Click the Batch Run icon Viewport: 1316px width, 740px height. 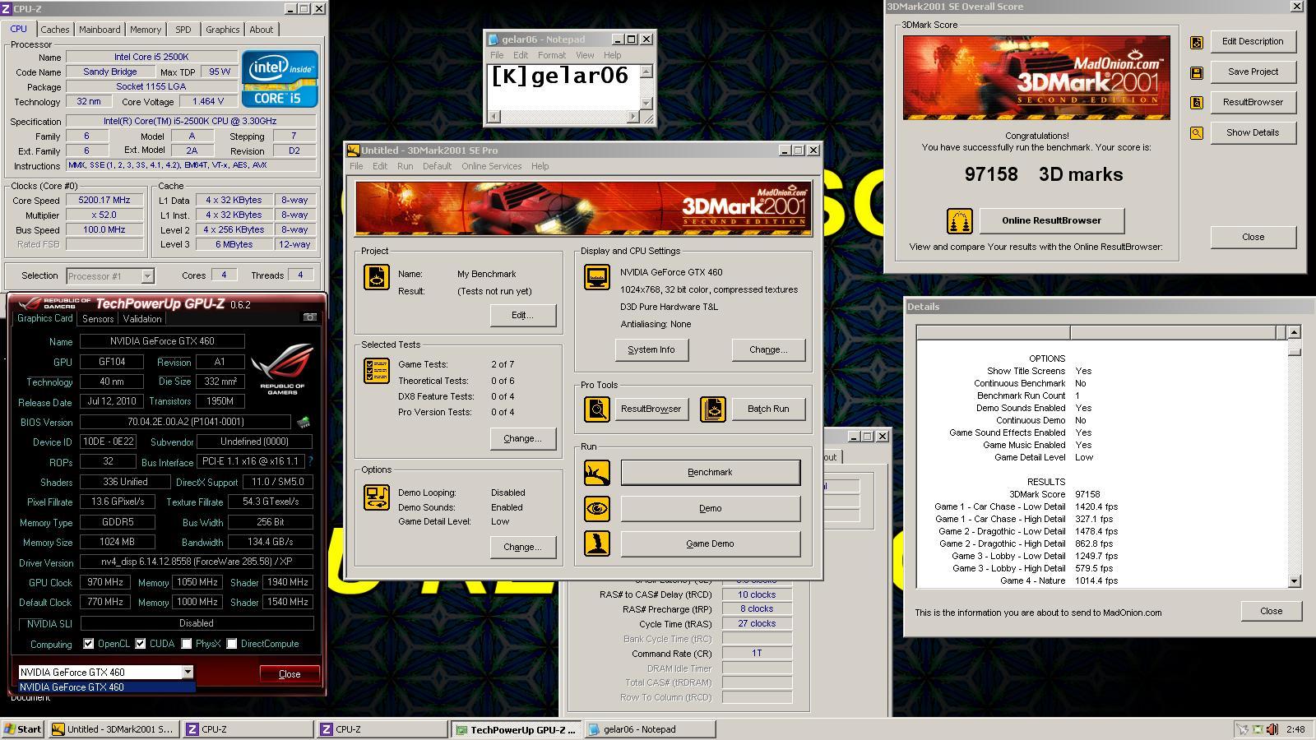point(713,409)
